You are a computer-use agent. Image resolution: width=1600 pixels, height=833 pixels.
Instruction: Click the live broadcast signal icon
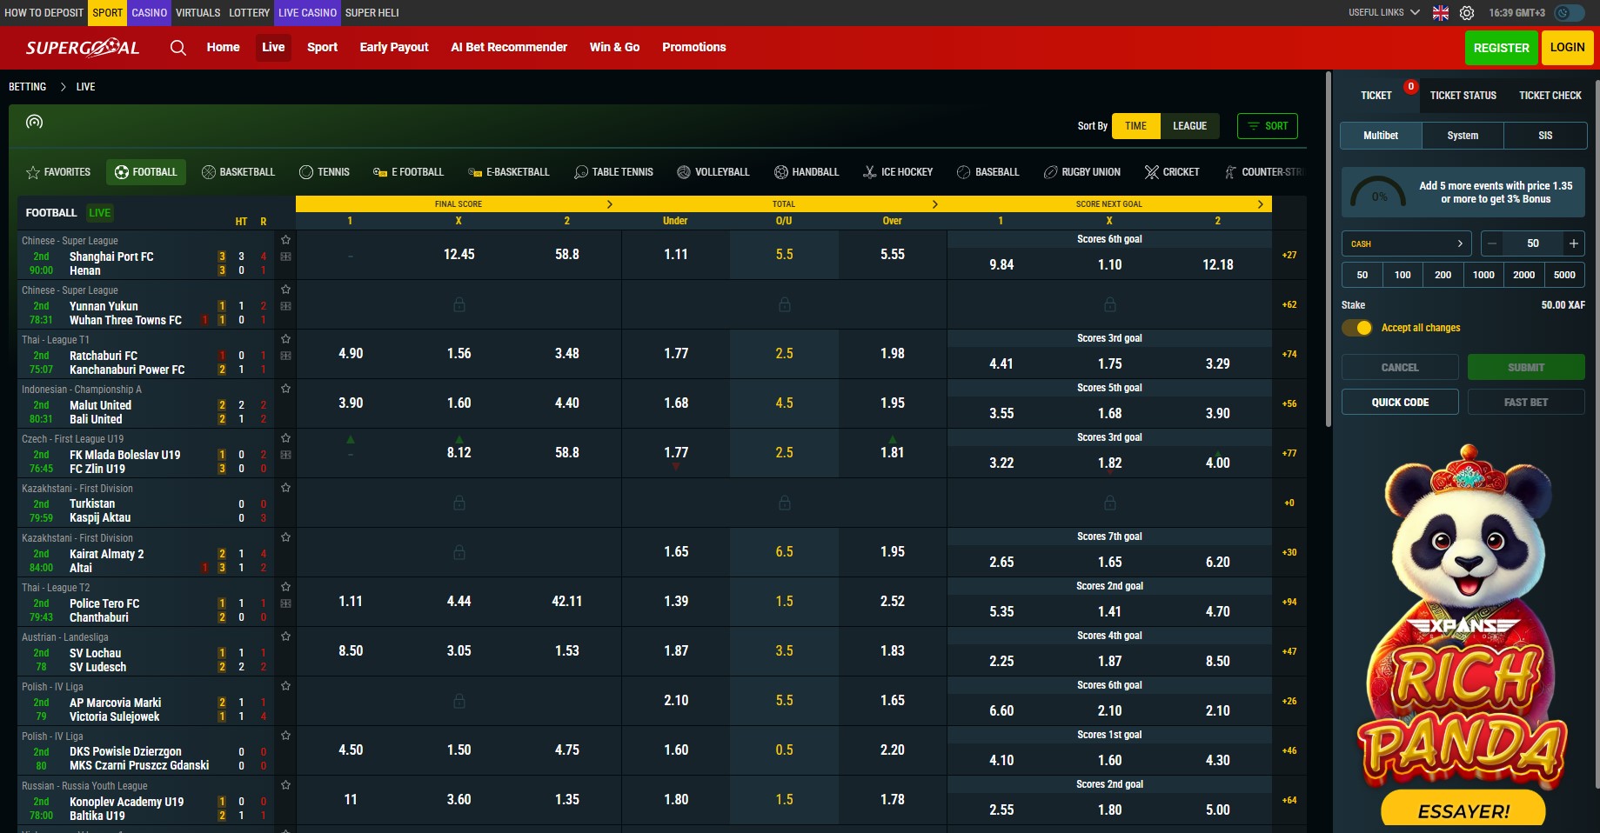coord(34,122)
